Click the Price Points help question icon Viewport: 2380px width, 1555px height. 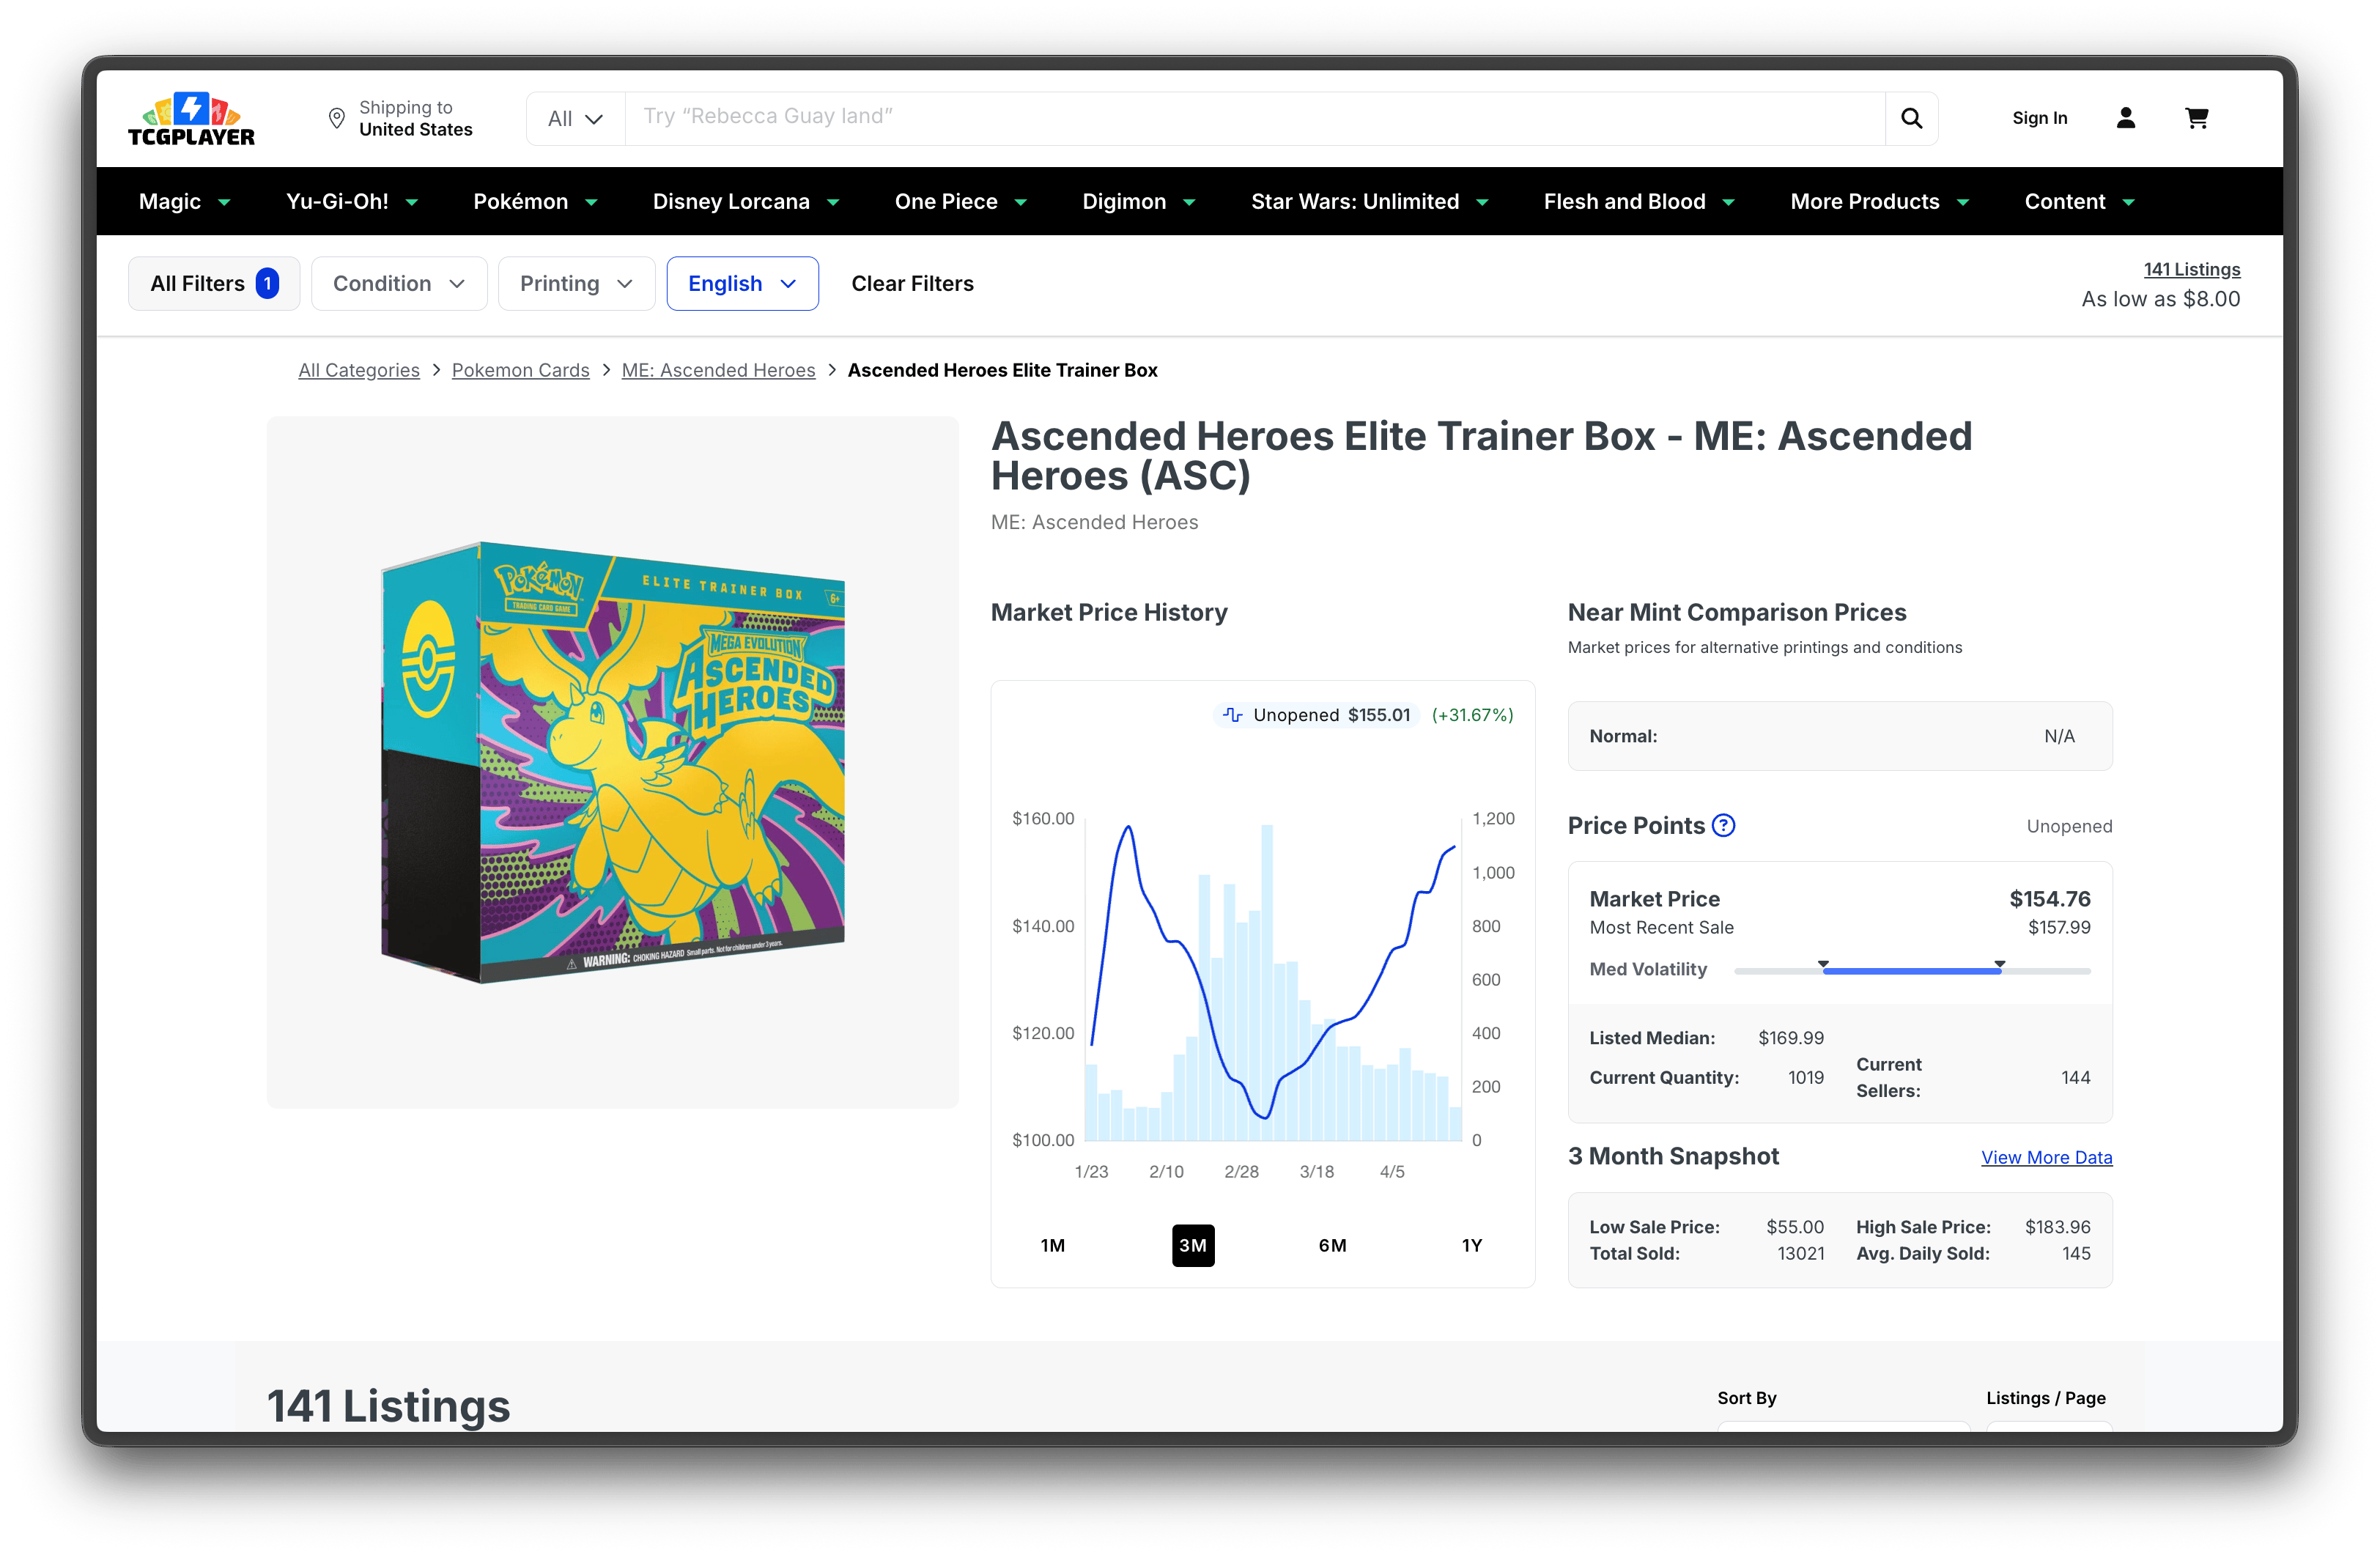coord(1723,825)
